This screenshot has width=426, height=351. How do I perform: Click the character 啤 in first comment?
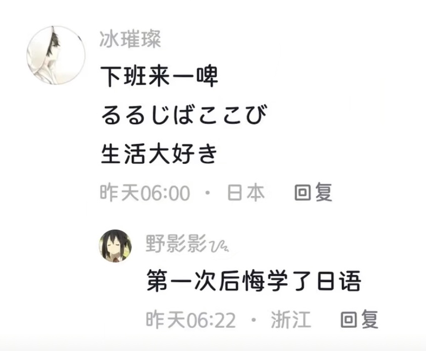[207, 76]
